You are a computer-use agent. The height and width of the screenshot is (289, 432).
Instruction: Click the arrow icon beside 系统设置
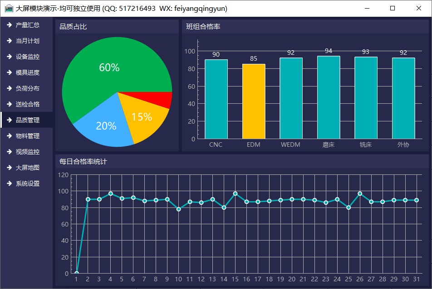(9, 183)
